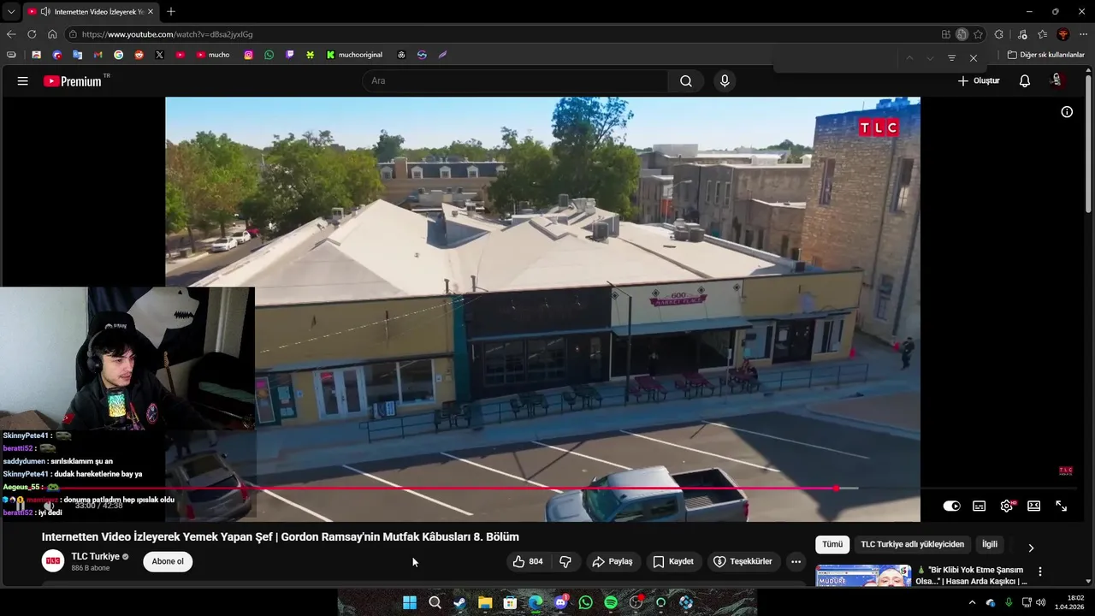Open Reddit bookmark icon
The height and width of the screenshot is (616, 1095).
point(139,55)
